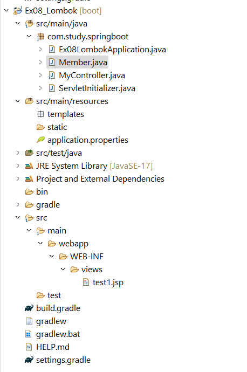Collapse the Ex08_Lombok project node
The height and width of the screenshot is (372, 247).
tap(6, 10)
